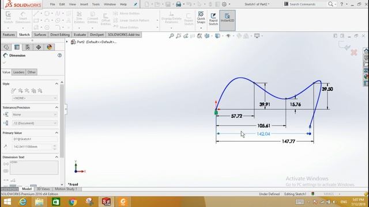
Task: Open the Direct Editing tab
Action: [x=60, y=34]
